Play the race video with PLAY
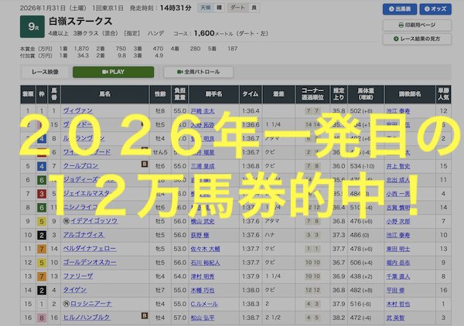Image resolution: width=464 pixels, height=326 pixels. click(x=114, y=72)
